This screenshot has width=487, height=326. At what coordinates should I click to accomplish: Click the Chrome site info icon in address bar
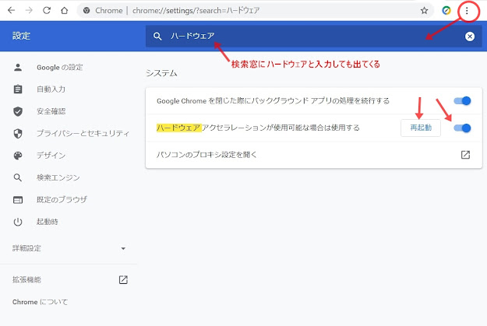[x=86, y=11]
